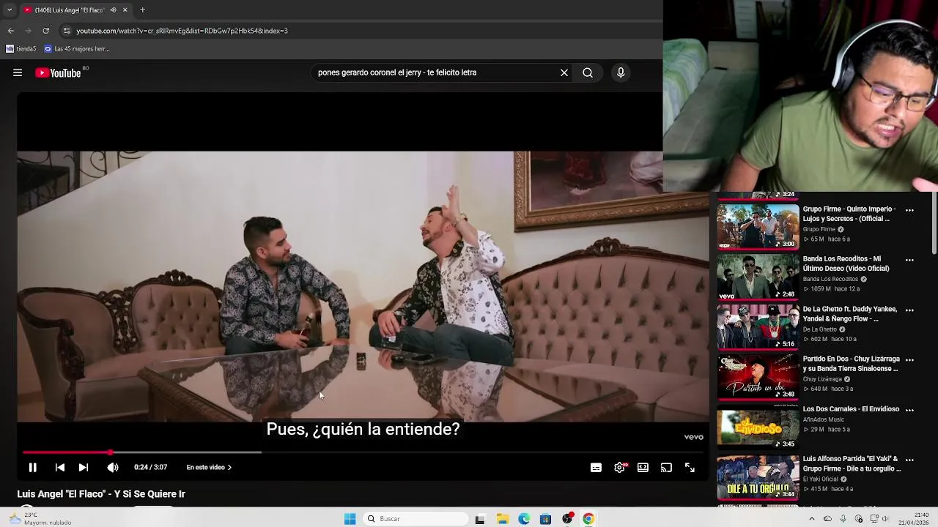Image resolution: width=938 pixels, height=527 pixels.
Task: Switch to theater mode
Action: click(643, 467)
